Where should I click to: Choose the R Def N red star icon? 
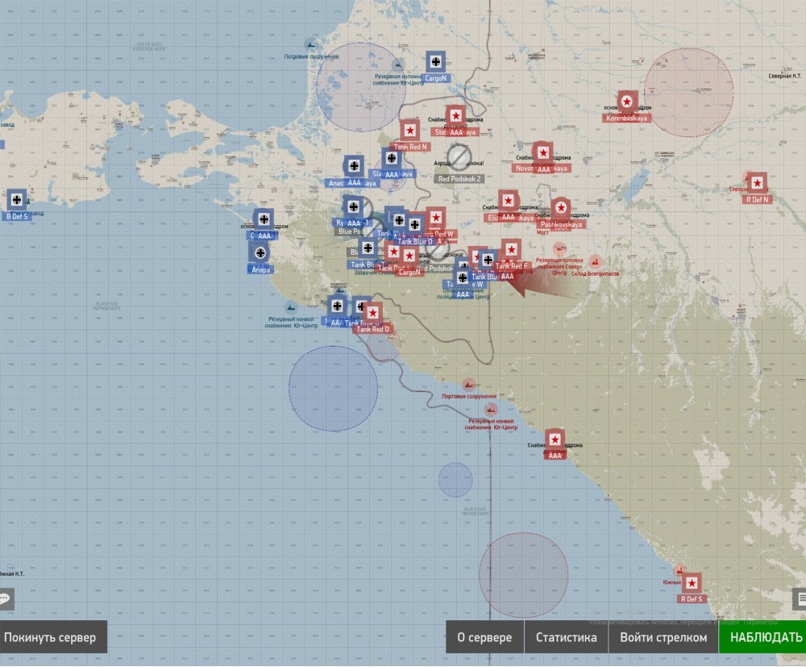[x=757, y=182]
